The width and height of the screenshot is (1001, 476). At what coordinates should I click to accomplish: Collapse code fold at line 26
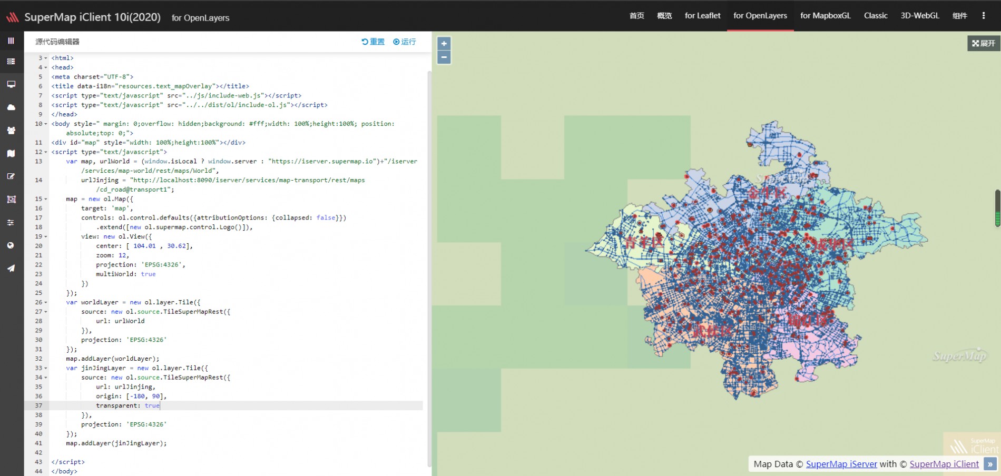pyautogui.click(x=46, y=302)
